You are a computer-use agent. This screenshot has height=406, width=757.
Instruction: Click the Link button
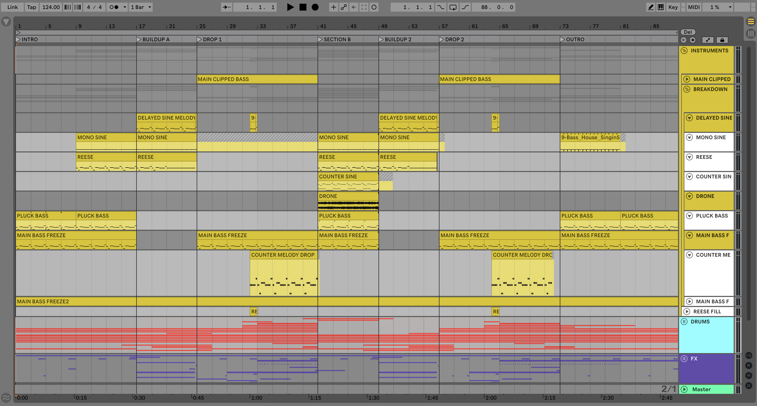(12, 7)
